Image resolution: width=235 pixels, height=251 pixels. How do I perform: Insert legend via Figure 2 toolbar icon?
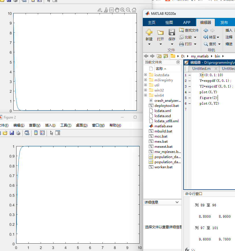(42, 133)
